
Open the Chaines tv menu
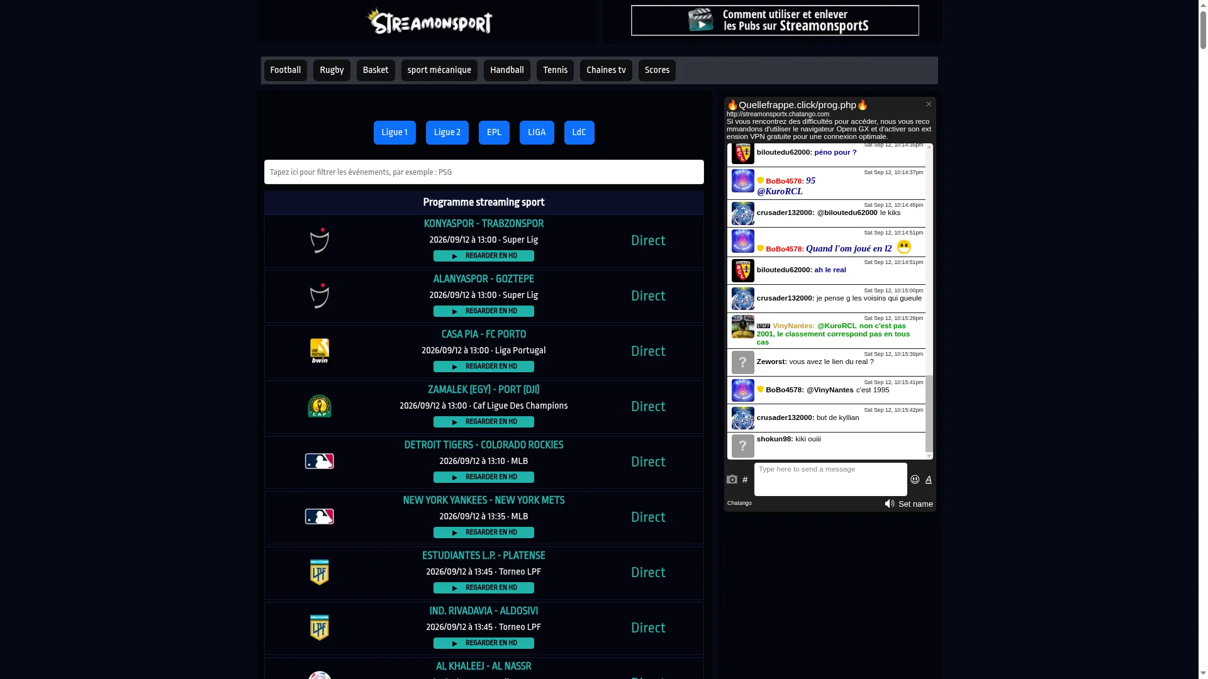click(x=606, y=70)
